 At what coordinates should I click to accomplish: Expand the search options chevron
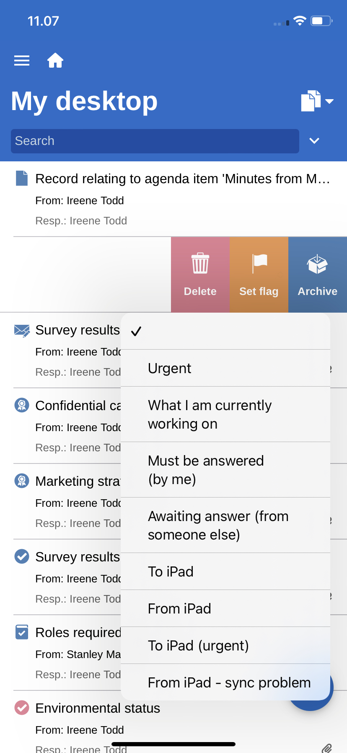314,141
